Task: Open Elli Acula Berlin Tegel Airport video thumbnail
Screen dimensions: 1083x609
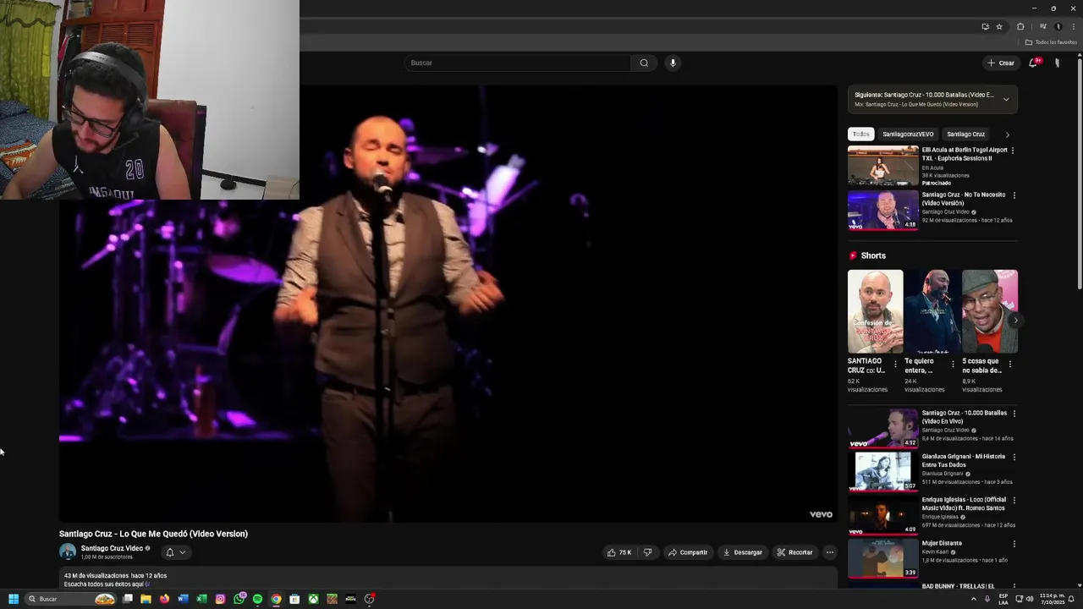Action: [x=882, y=165]
